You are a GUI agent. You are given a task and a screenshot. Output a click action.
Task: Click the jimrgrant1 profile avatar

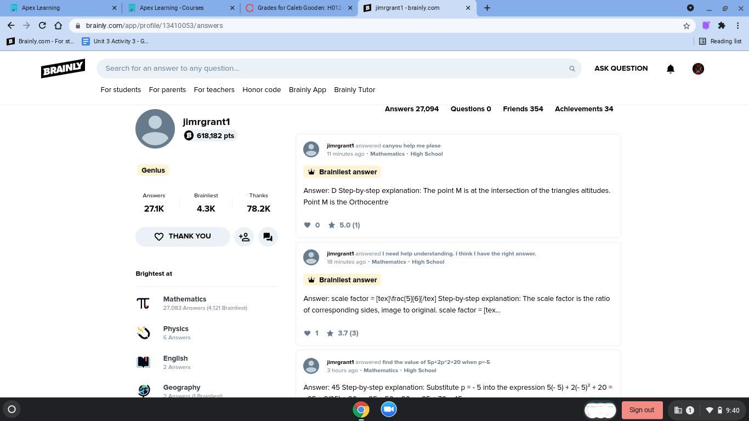(155, 129)
